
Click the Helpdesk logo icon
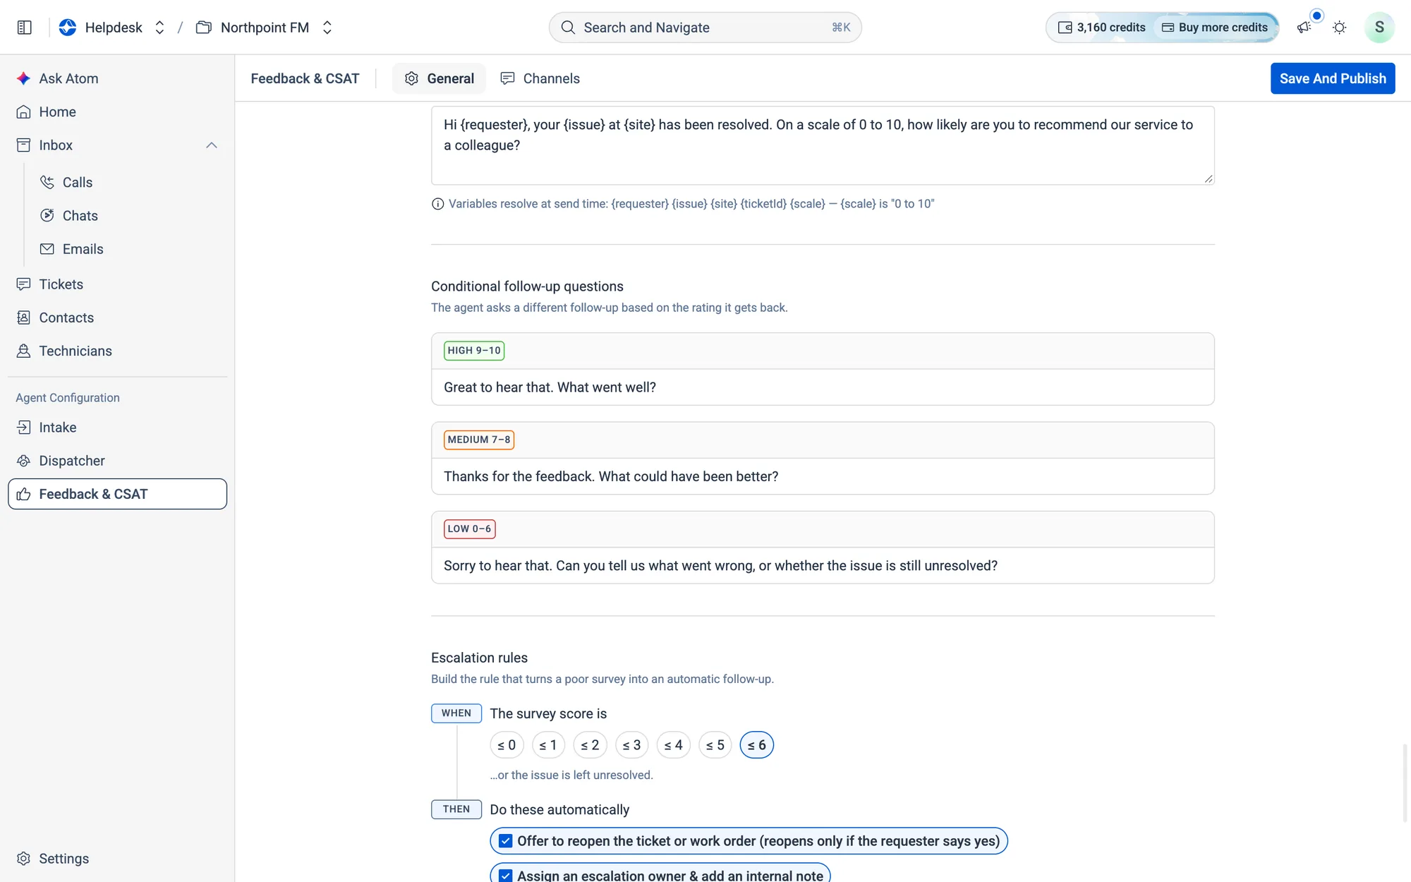click(x=68, y=28)
